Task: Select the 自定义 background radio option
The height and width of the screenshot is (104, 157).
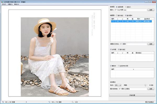Action: point(126,7)
